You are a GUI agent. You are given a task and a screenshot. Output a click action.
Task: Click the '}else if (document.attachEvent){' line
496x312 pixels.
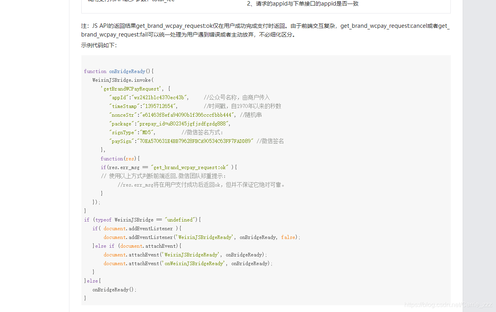(x=137, y=246)
